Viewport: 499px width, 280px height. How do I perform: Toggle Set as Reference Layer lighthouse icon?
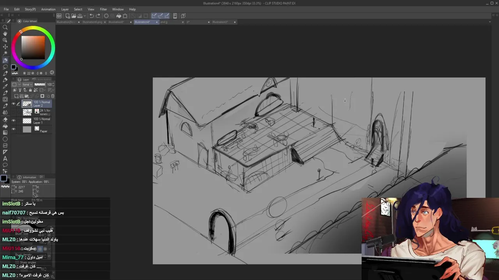[x=19, y=90]
